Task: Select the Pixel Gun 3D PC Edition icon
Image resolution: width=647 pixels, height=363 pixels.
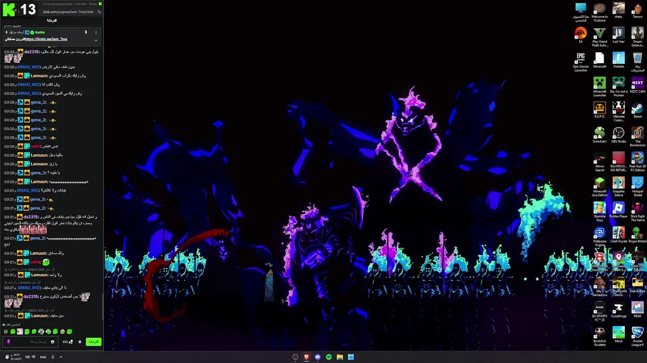Action: coord(637,162)
